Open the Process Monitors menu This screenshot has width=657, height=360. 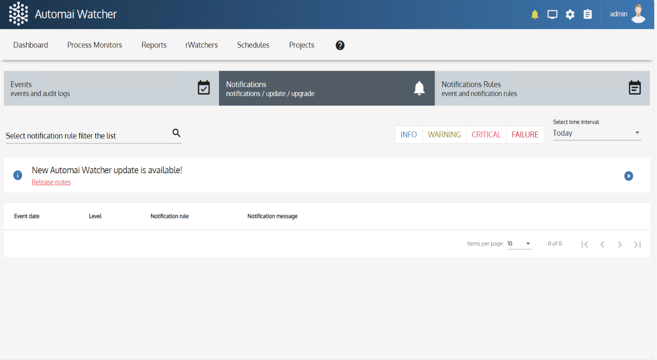94,45
